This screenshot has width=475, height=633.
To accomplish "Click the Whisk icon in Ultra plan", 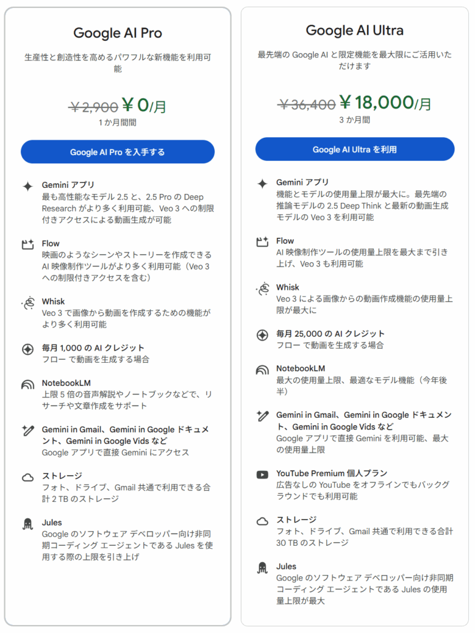I will pos(263,288).
